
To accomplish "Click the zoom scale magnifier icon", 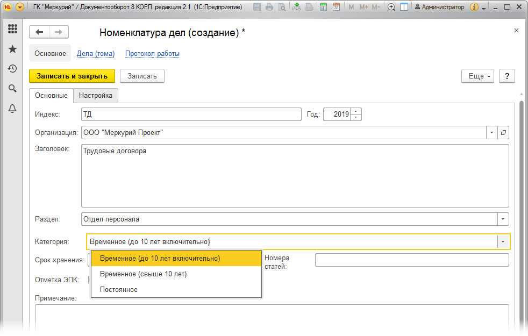I will point(391,8).
